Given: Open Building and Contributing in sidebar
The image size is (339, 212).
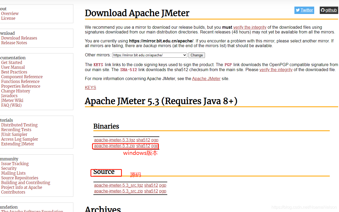Looking at the screenshot, I should (x=26, y=183).
